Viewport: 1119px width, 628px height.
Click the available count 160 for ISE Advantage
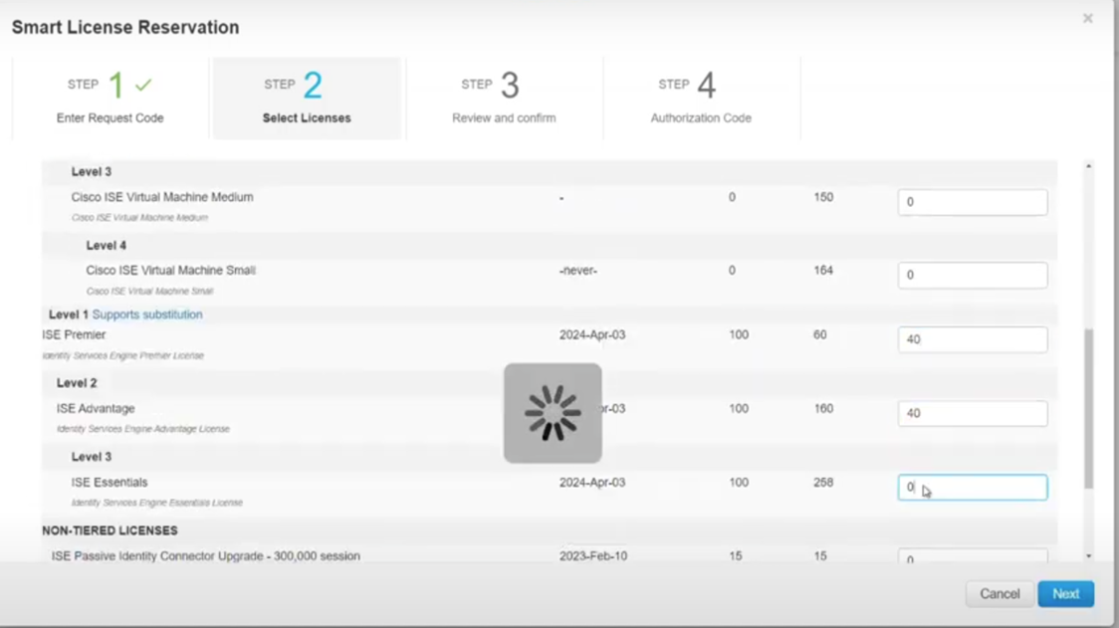point(823,409)
